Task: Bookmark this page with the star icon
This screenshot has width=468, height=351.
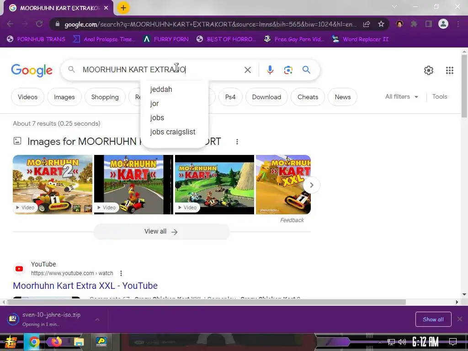Action: (381, 24)
